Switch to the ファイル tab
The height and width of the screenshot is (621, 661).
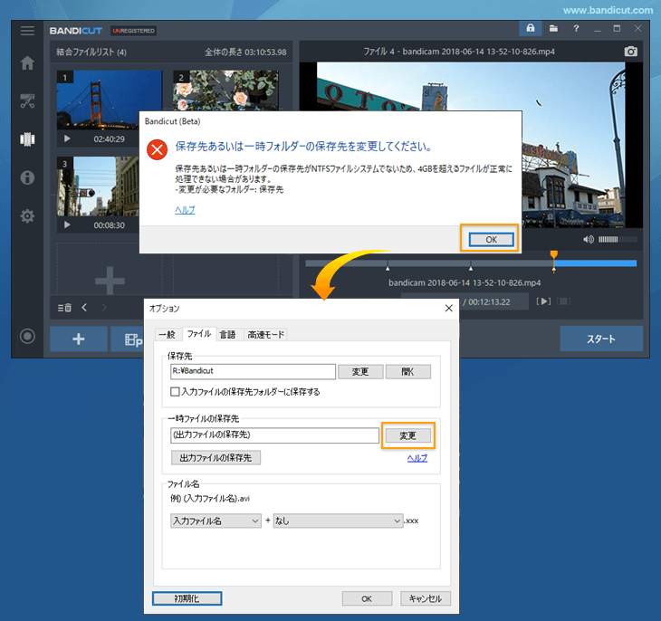pyautogui.click(x=199, y=333)
